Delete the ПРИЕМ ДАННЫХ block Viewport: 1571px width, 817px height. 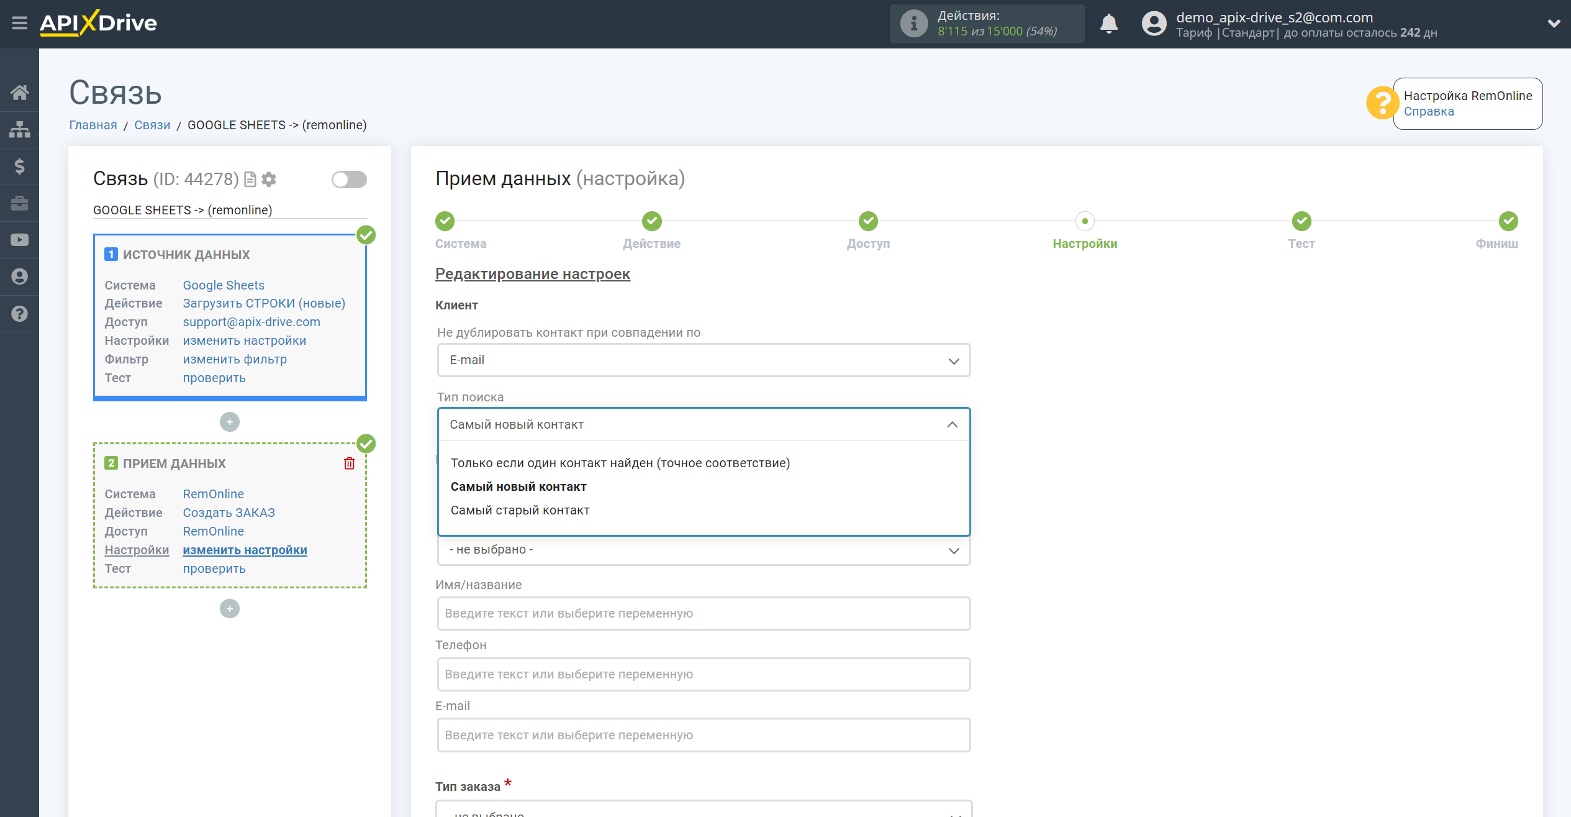tap(350, 463)
